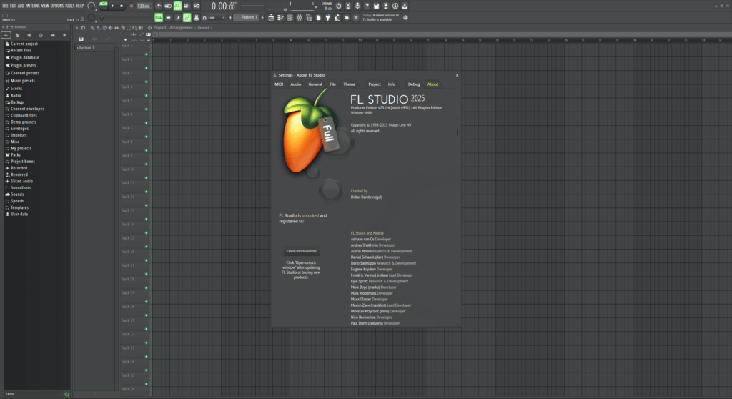
Task: Open the project info icon
Action: pos(395,6)
